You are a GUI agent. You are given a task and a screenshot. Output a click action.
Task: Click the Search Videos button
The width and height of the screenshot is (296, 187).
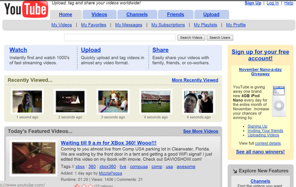point(191,38)
